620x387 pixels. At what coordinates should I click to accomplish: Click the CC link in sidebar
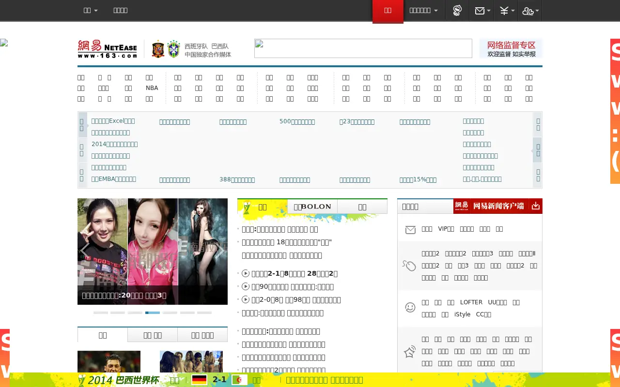point(483,314)
